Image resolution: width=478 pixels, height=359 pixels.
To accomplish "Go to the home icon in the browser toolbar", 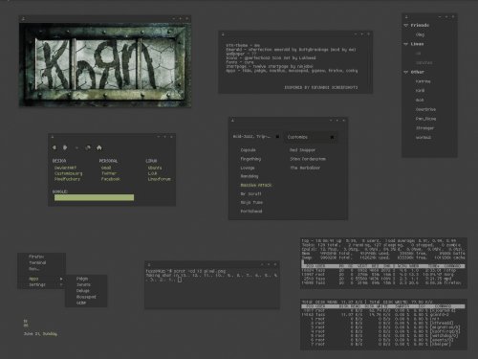I will point(99,147).
